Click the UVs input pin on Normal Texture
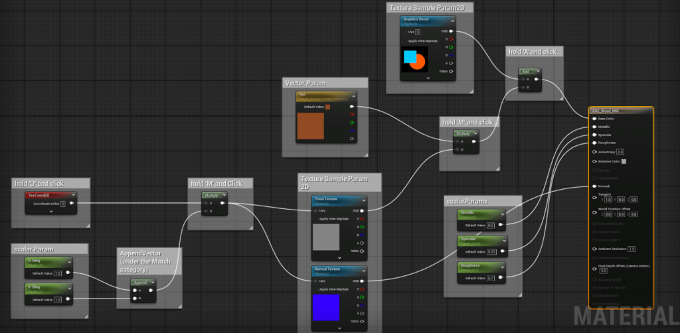The image size is (680, 333). point(316,281)
